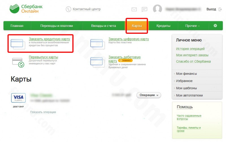226x142 pixels.
Task: Click Показать операции link
Action: click(x=43, y=112)
